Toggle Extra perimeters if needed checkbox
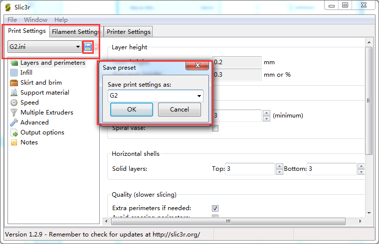This screenshot has width=379, height=244. [215, 208]
